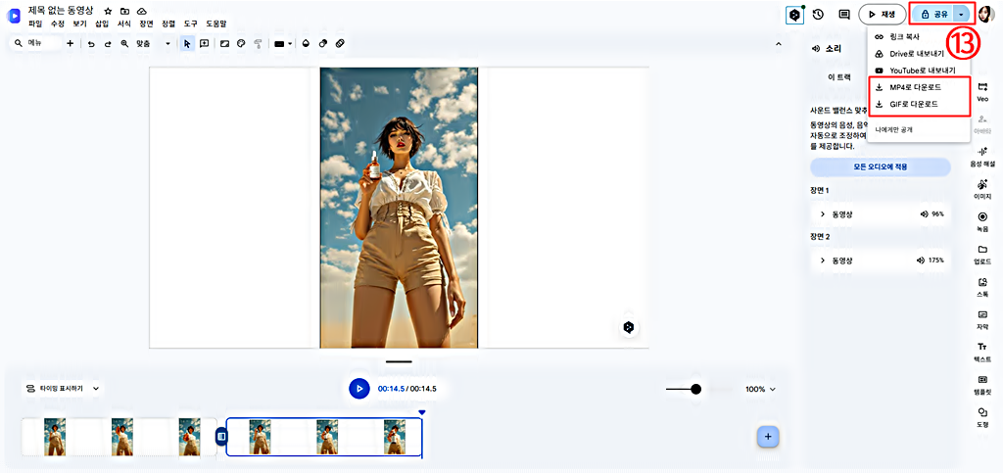Open the background image tool
Viewport: 1003px width, 473px height.
pos(224,43)
